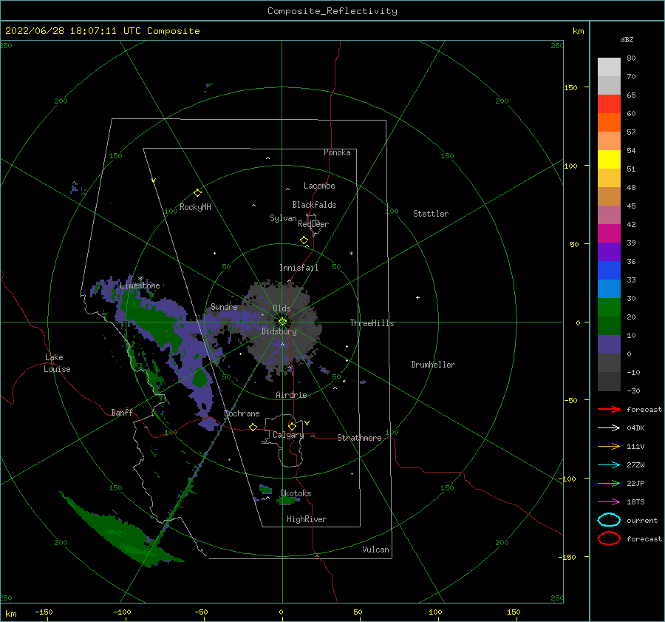Click the red forecast ellipse legend icon

tap(609, 538)
